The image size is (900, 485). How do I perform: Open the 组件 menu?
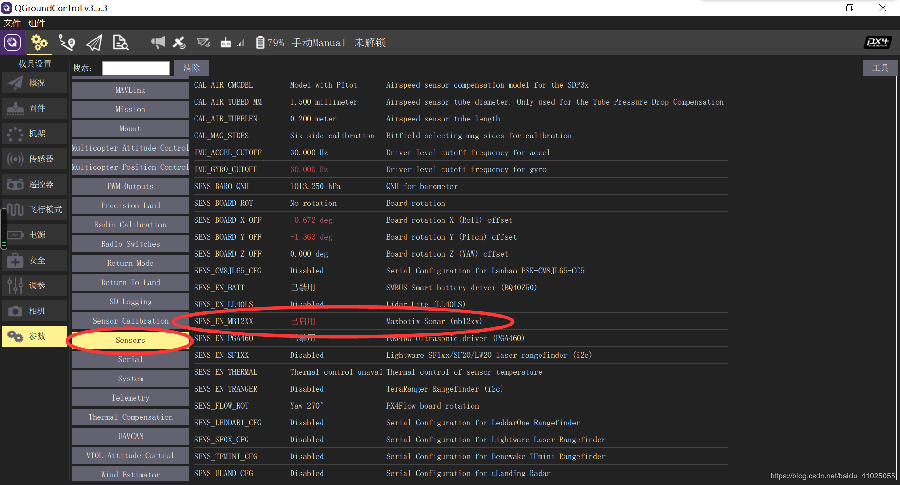click(x=37, y=23)
